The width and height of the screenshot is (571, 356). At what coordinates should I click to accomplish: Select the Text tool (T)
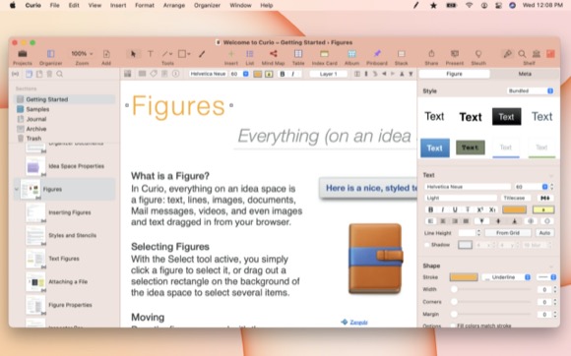point(150,54)
